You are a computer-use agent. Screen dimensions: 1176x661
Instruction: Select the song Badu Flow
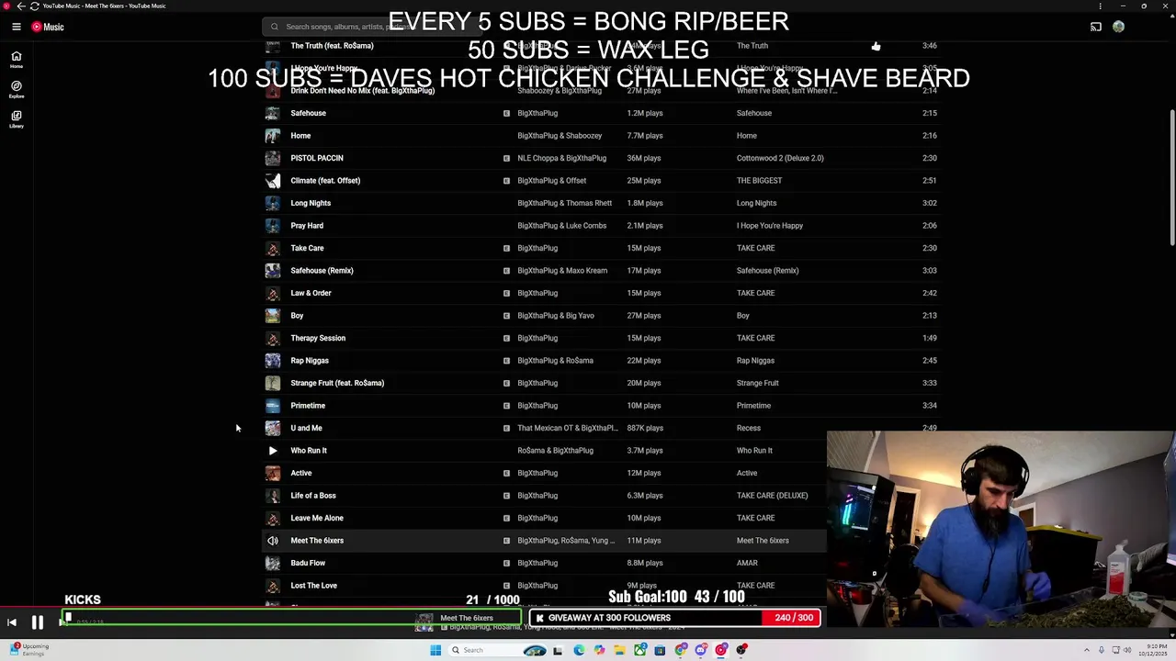(x=308, y=563)
